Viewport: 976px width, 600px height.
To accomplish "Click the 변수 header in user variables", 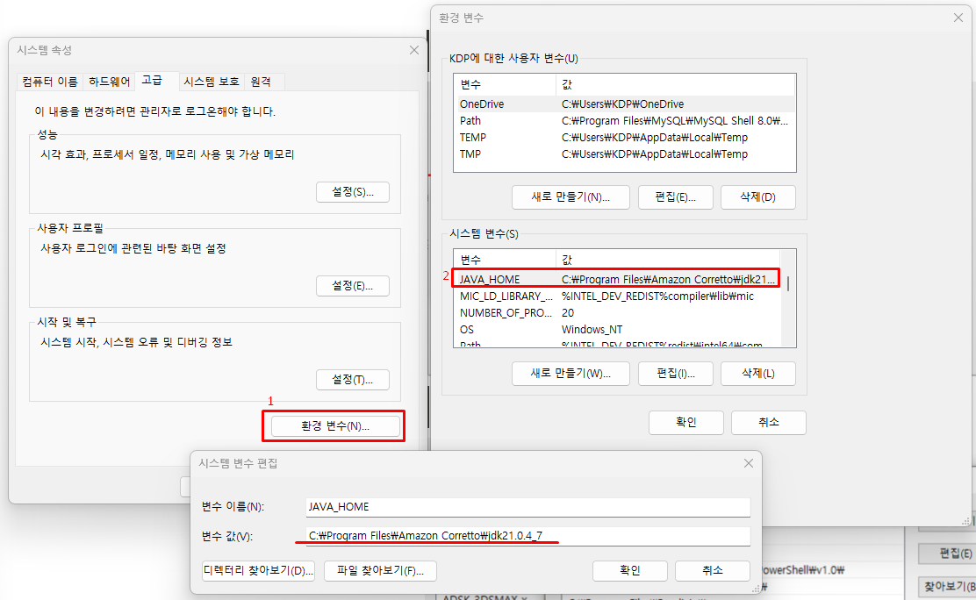I will pyautogui.click(x=505, y=84).
